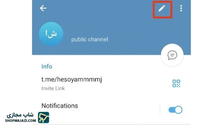Open channel editing with the pencil icon
Viewport: 223px width, 125px height.
pyautogui.click(x=162, y=8)
